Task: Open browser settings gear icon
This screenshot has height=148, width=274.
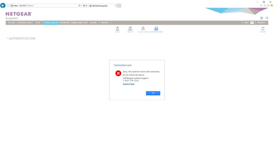Action: [x=268, y=5]
